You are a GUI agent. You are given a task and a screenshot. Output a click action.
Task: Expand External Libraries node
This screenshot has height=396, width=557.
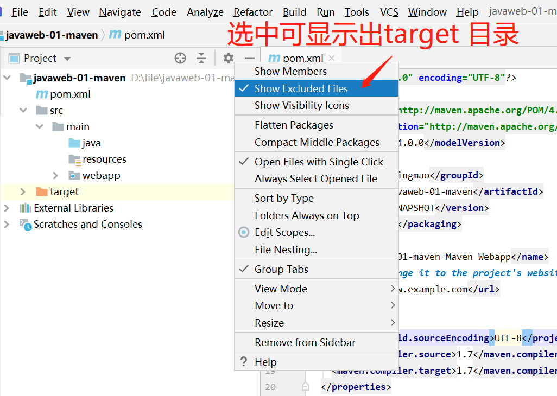point(7,208)
